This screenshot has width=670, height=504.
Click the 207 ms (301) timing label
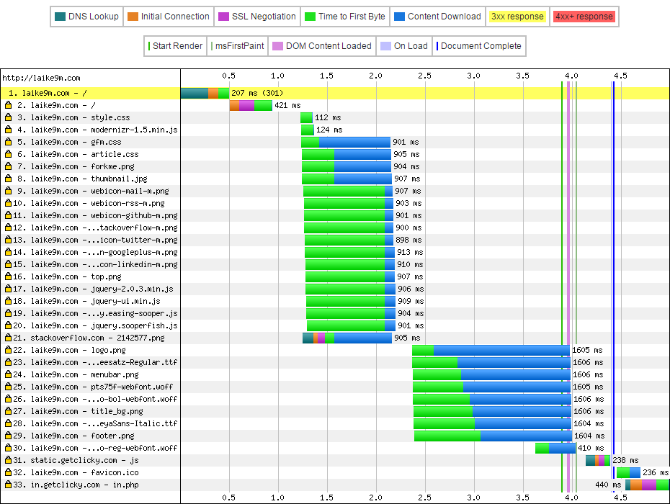pos(257,93)
